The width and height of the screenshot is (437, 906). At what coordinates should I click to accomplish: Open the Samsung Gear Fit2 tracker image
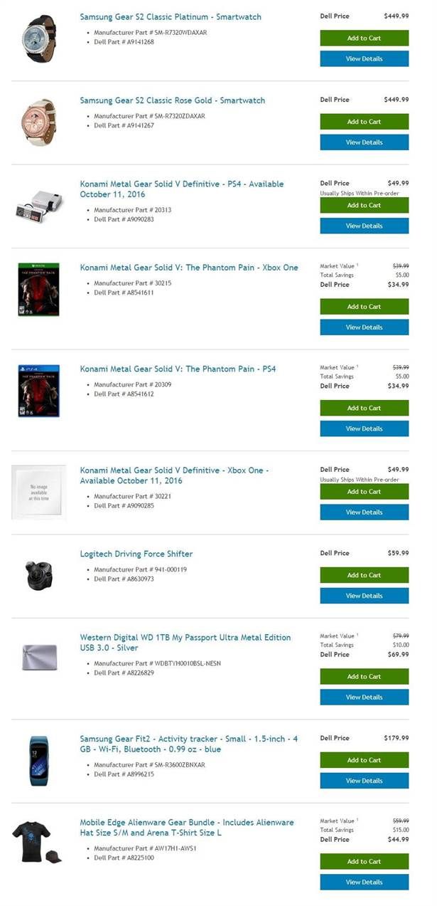coord(38,760)
